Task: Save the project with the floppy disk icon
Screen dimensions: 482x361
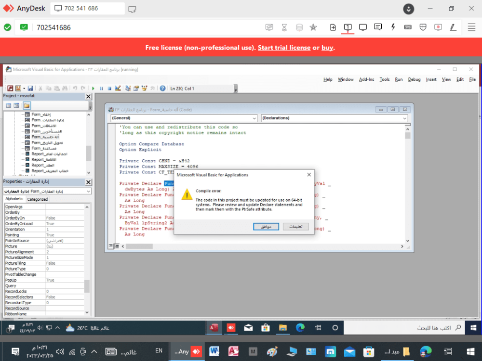Action: point(30,89)
